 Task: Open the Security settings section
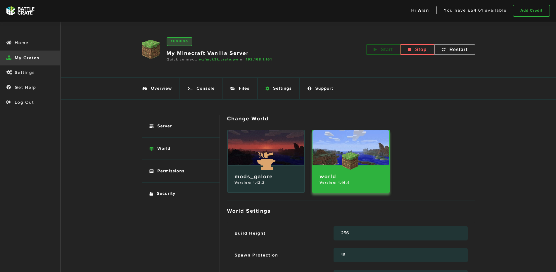pyautogui.click(x=181, y=194)
